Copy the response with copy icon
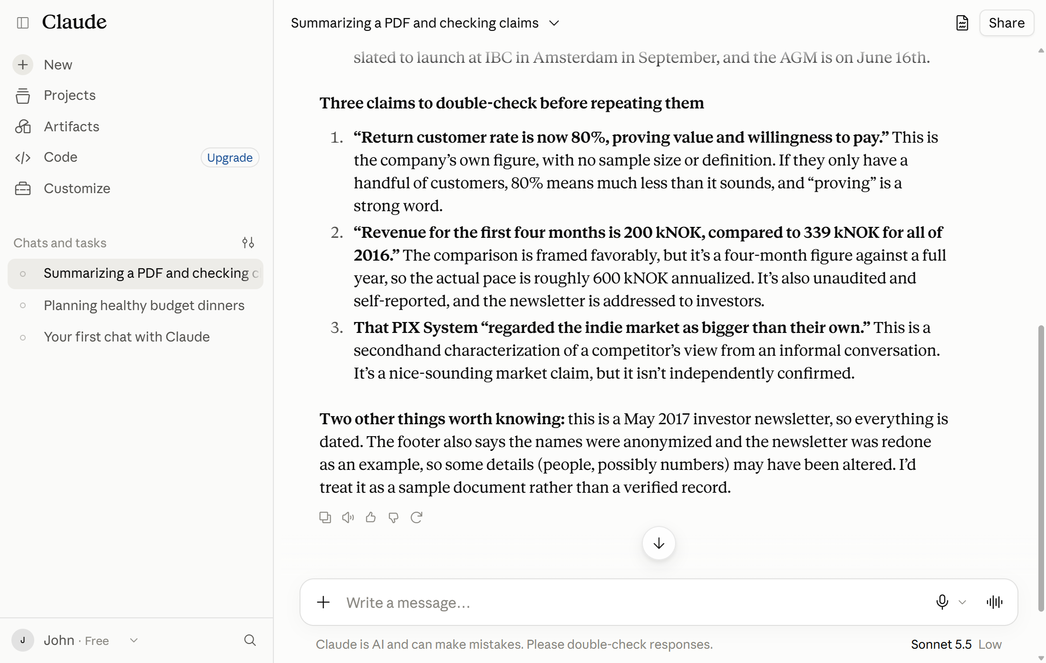Screen dimensions: 1046x663 pos(325,517)
